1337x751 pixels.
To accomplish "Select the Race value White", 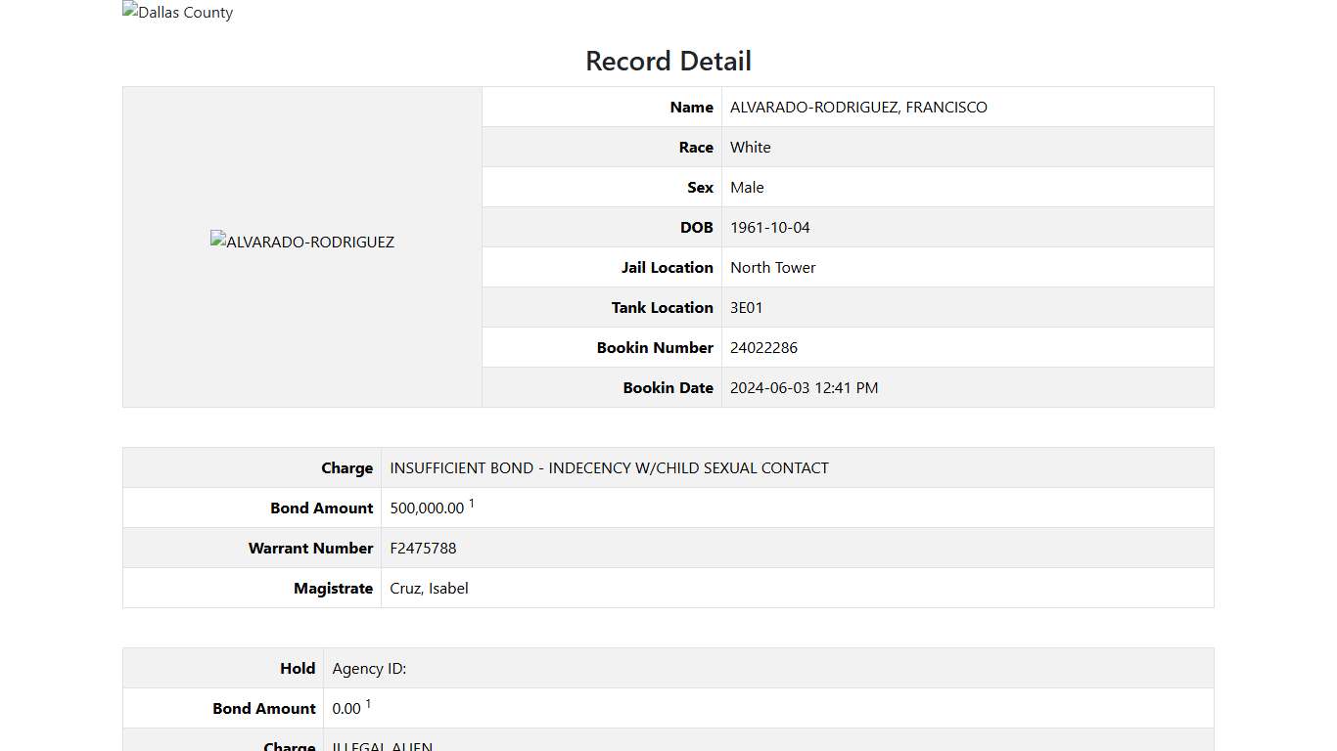I will click(750, 147).
